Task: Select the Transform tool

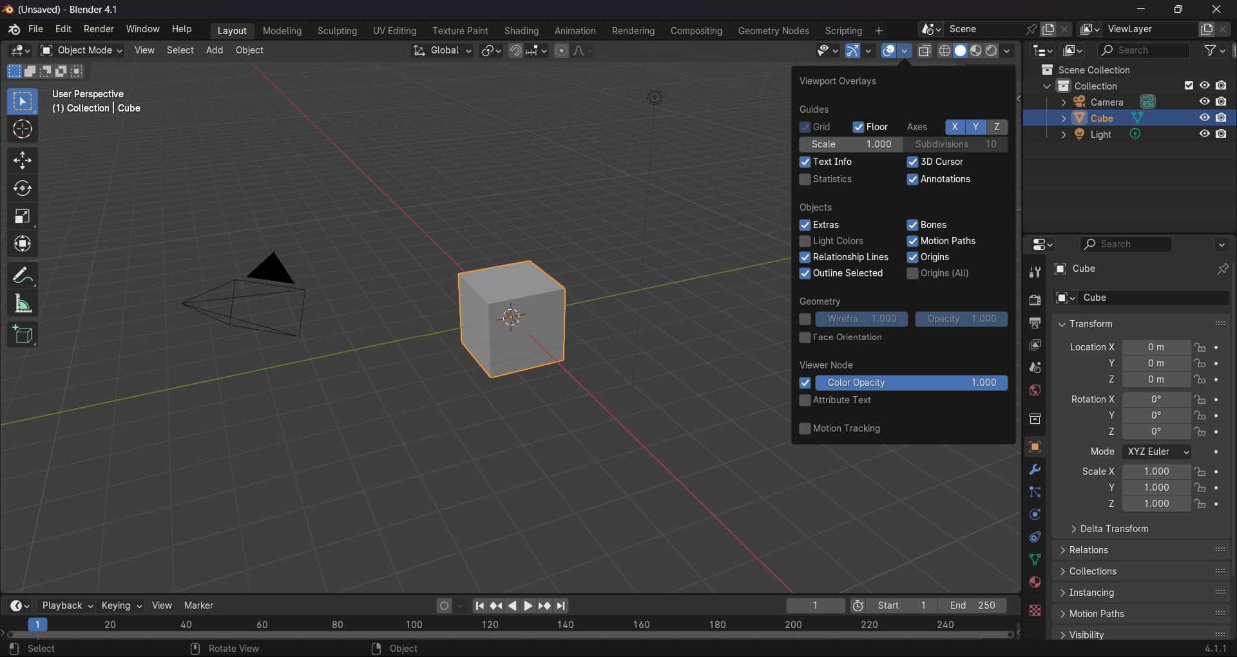Action: pyautogui.click(x=23, y=243)
